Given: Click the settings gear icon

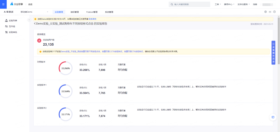Looking at the screenshot, I should point(265,12).
